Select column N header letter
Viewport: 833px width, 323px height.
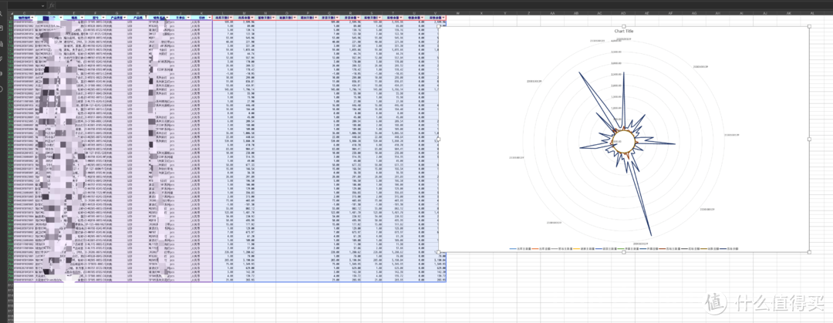click(x=265, y=13)
